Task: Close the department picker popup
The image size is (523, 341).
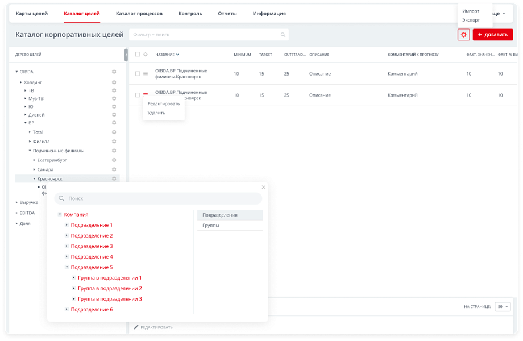Action: (263, 187)
